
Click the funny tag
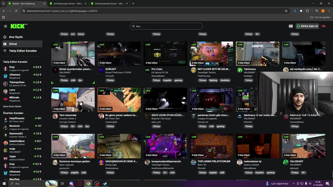click(81, 34)
